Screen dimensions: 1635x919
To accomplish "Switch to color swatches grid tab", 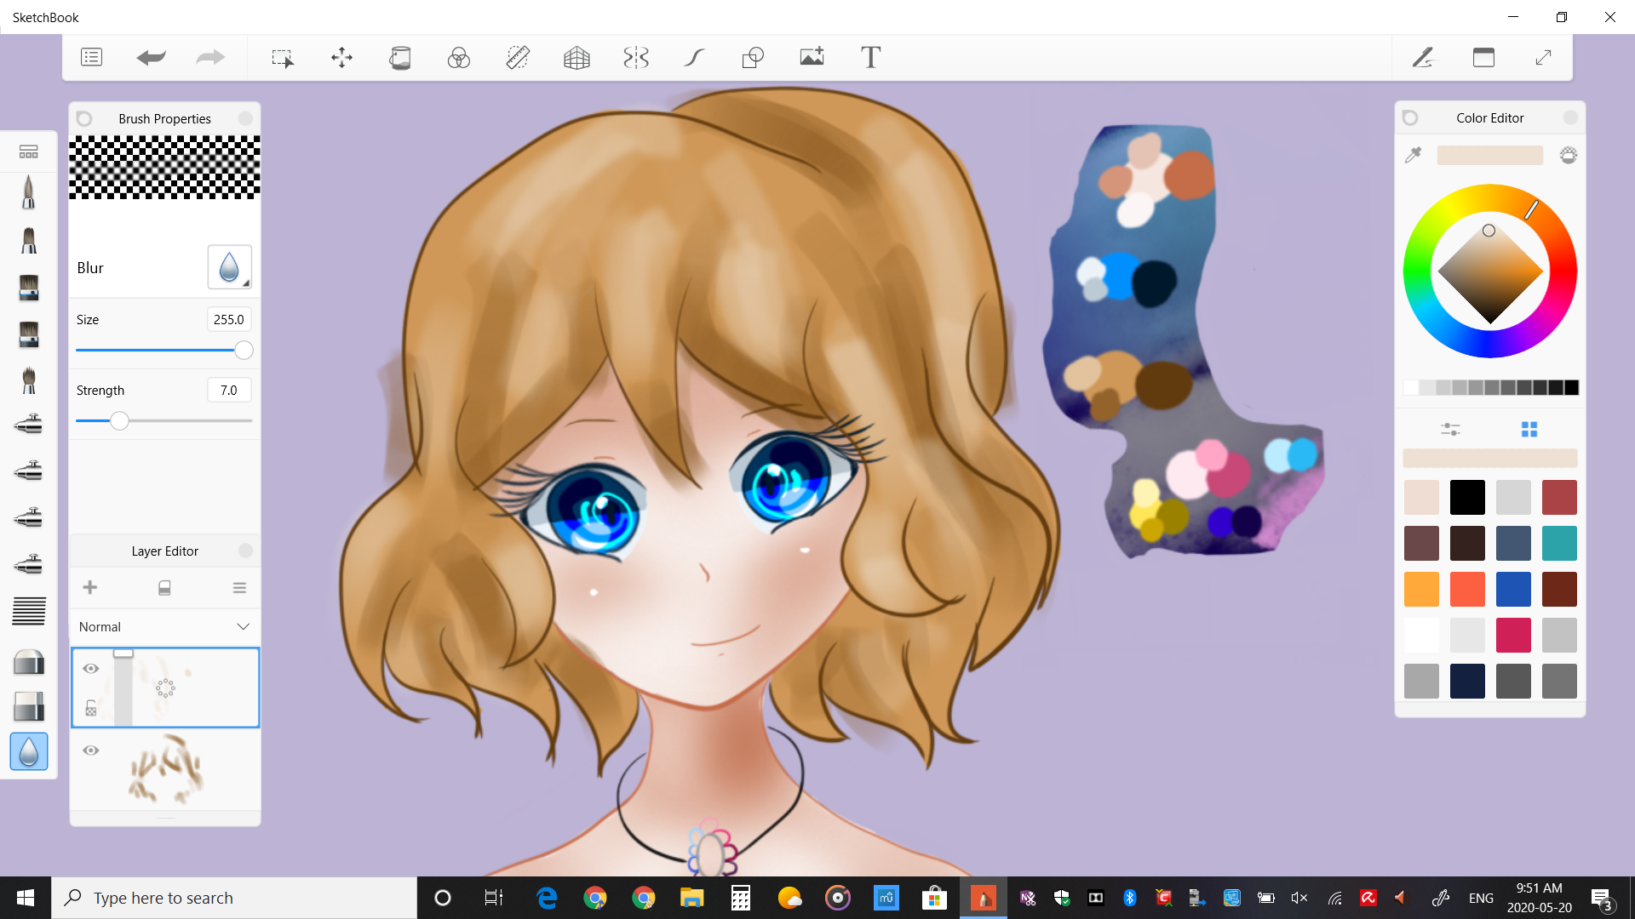I will [x=1529, y=429].
